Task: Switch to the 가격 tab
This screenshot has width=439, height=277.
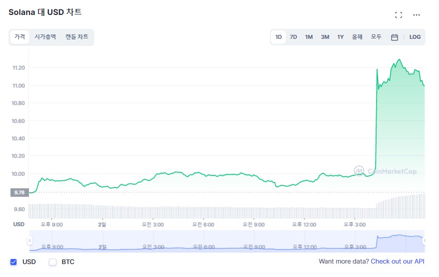Action: [x=19, y=37]
